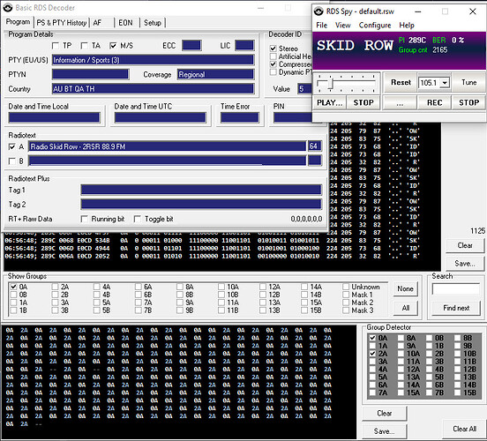Check the Unknown Show Groups checkbox
The width and height of the screenshot is (487, 441).
(346, 287)
